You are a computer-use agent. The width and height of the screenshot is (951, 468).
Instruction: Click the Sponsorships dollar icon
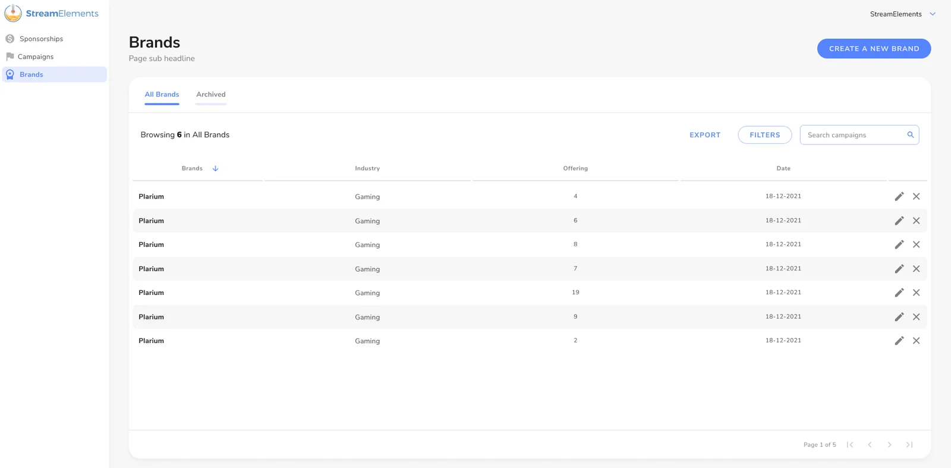[10, 39]
